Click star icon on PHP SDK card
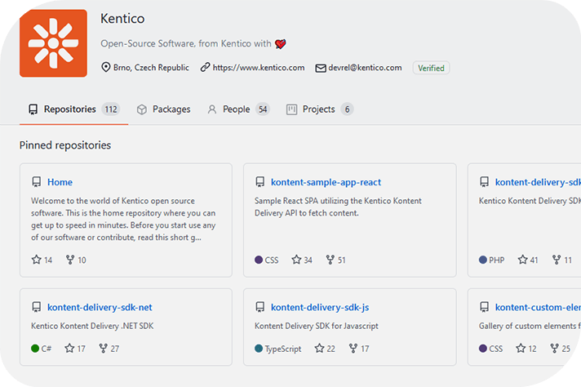This screenshot has height=387, width=581. point(523,260)
